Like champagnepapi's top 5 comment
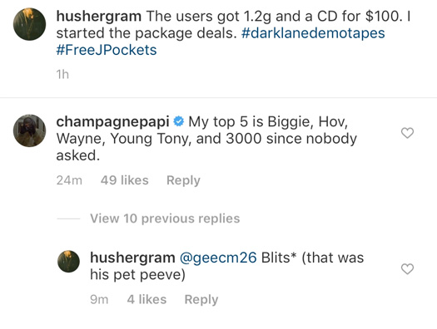 407,133
